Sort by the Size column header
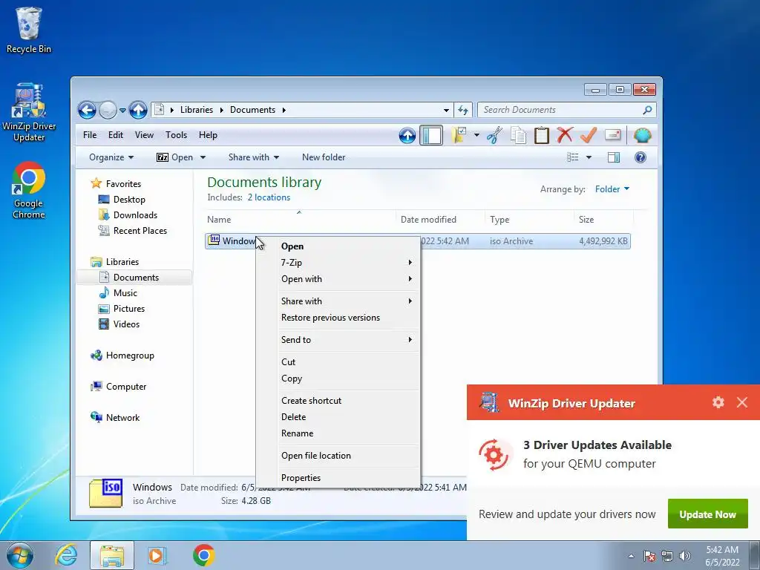Image resolution: width=760 pixels, height=570 pixels. click(x=603, y=220)
